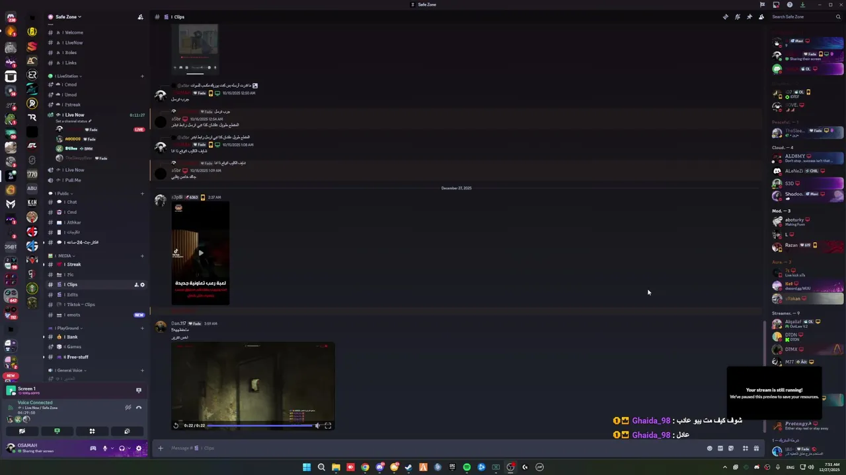Image resolution: width=846 pixels, height=475 pixels.
Task: Toggle the camera button in voice panel
Action: pos(22,431)
